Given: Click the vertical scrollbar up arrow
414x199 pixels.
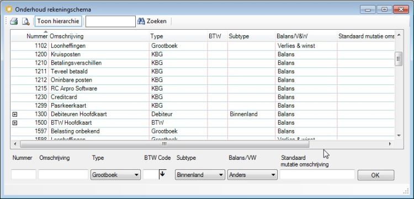Looking at the screenshot, I should pyautogui.click(x=399, y=35).
